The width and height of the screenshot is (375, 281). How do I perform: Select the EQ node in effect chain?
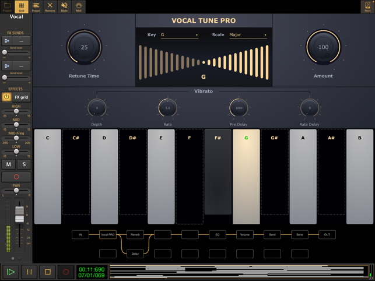click(x=218, y=234)
